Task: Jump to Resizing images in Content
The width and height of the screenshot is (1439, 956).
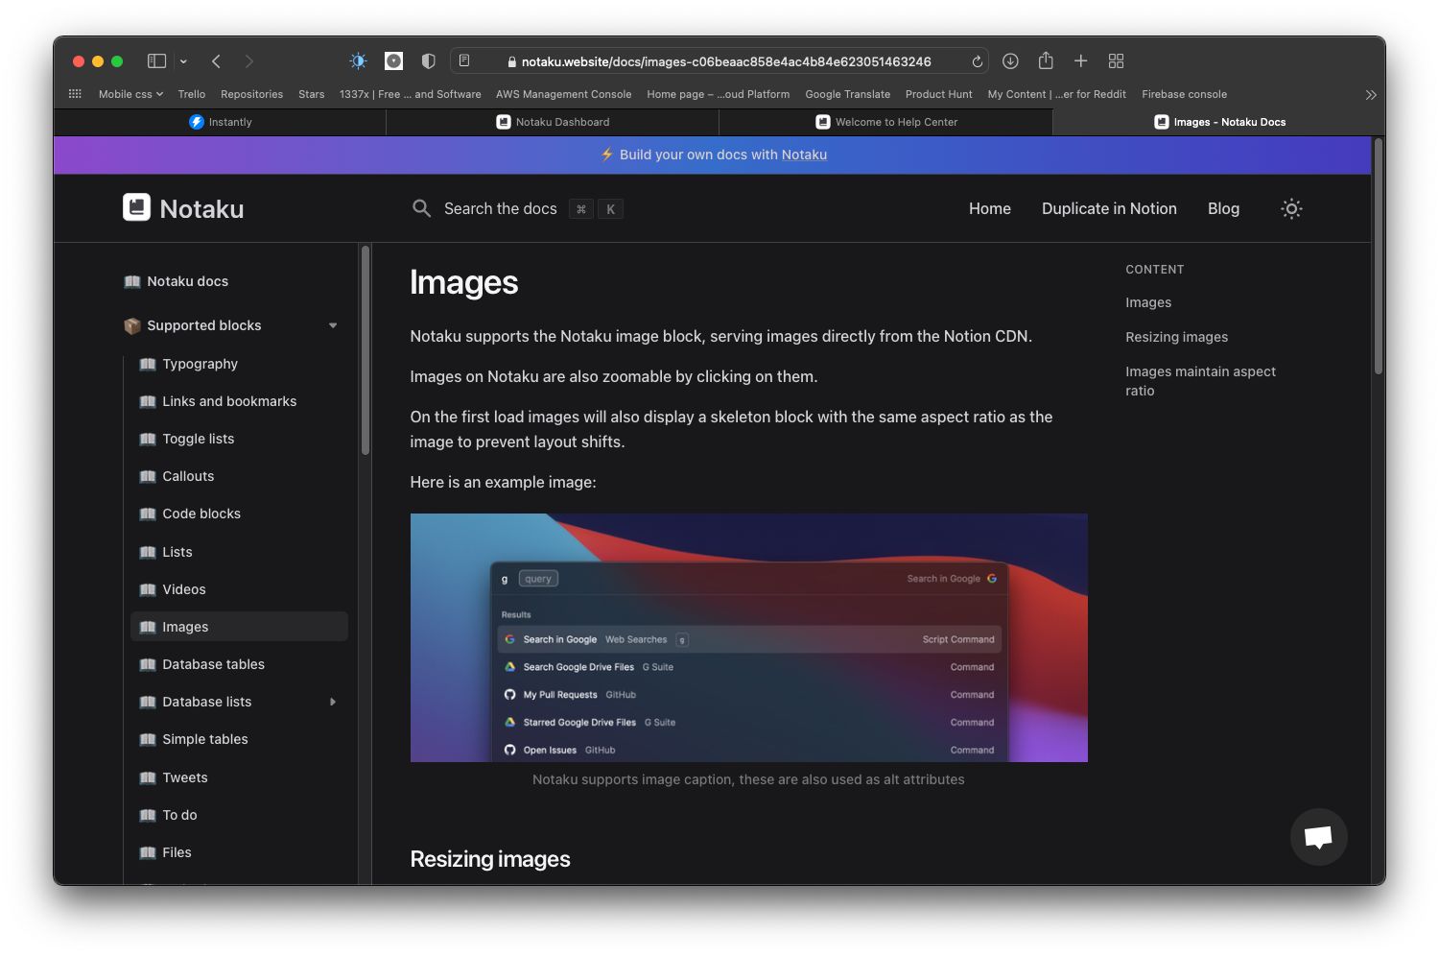Action: click(x=1176, y=337)
